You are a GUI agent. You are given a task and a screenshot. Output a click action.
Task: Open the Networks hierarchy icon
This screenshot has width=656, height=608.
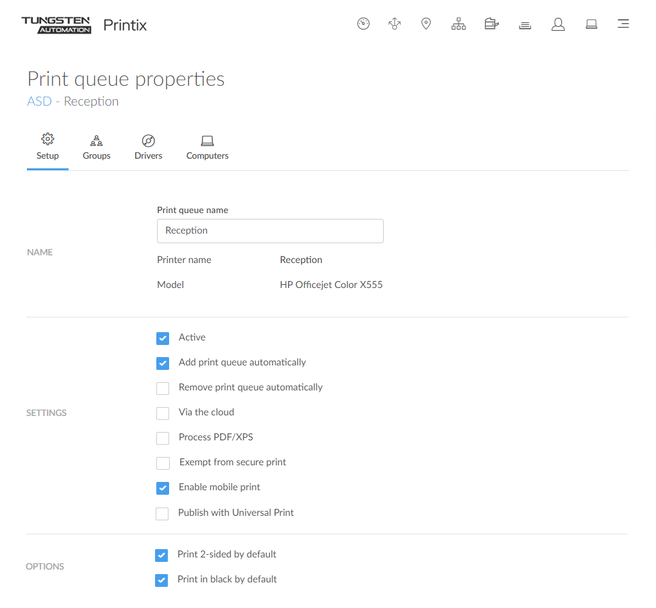(x=459, y=24)
